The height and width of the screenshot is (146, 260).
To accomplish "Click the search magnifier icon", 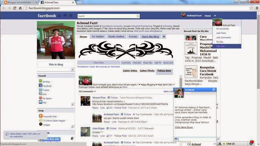I will click(x=138, y=16).
